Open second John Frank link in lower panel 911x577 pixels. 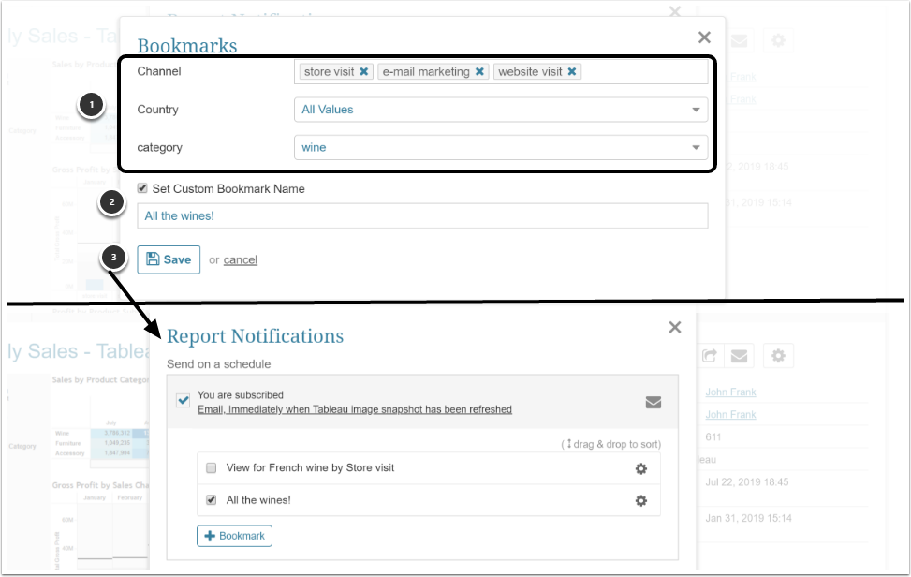tap(730, 415)
